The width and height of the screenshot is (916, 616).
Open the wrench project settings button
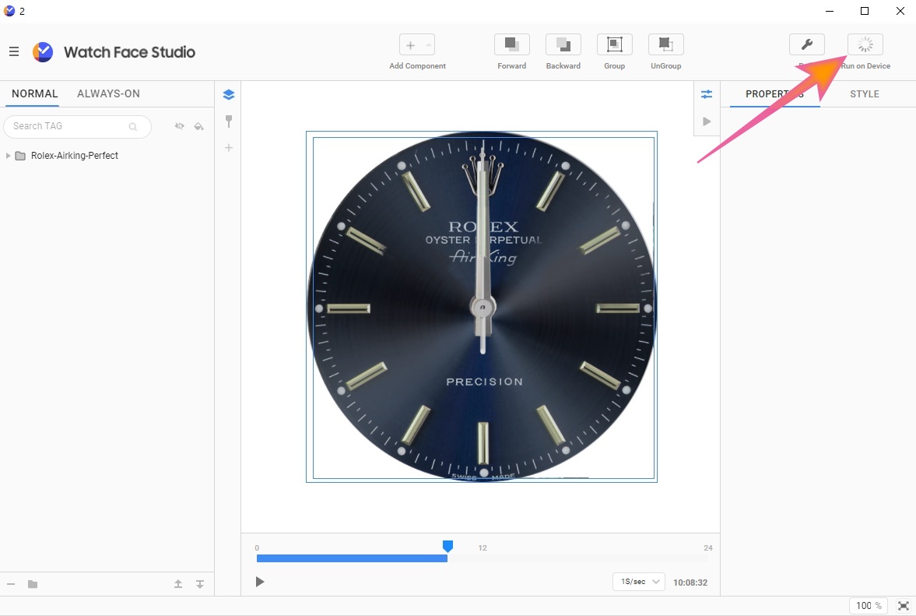[x=807, y=45]
